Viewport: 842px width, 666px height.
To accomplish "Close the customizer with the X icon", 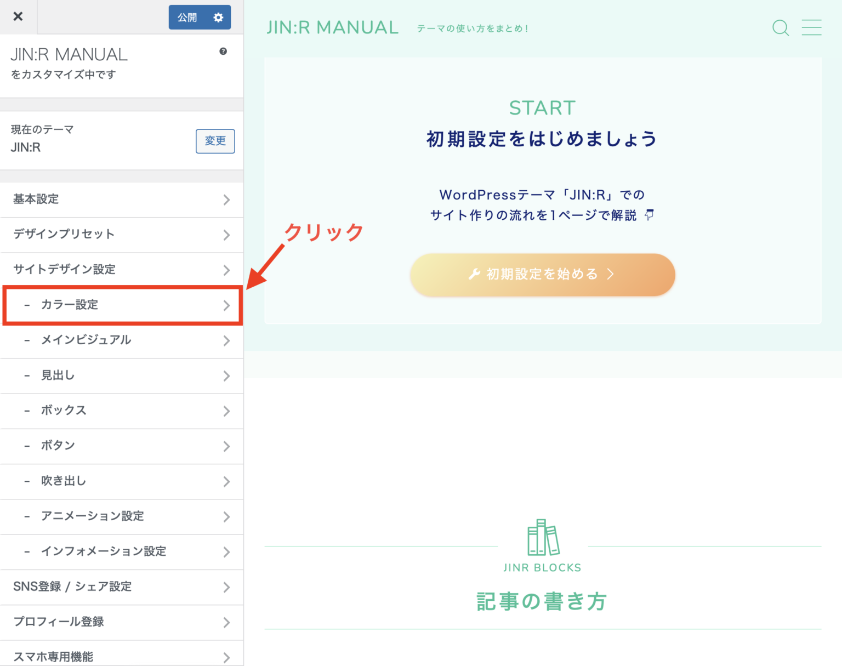I will [18, 16].
